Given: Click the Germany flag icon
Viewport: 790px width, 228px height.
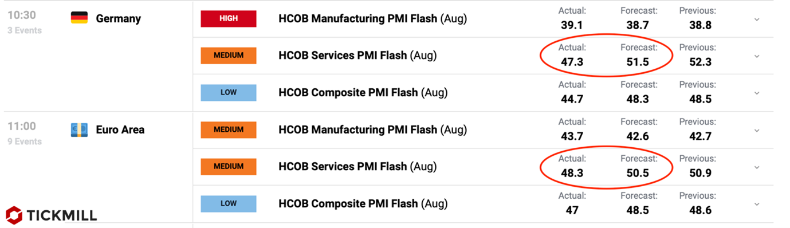Looking at the screenshot, I should pos(79,18).
